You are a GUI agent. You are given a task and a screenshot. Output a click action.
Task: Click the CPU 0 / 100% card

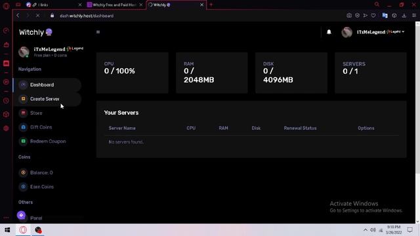(133, 73)
